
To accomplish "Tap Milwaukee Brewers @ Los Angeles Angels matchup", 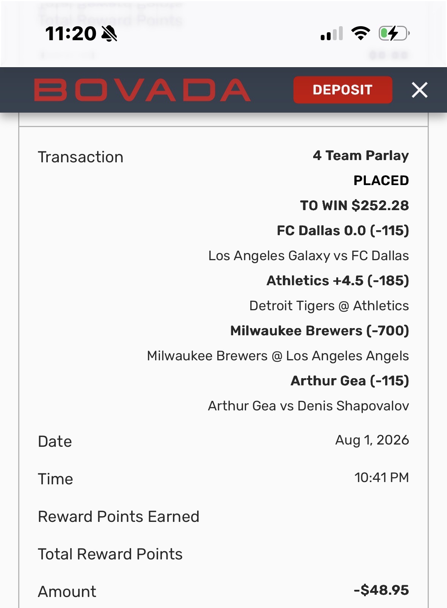I will pyautogui.click(x=278, y=356).
